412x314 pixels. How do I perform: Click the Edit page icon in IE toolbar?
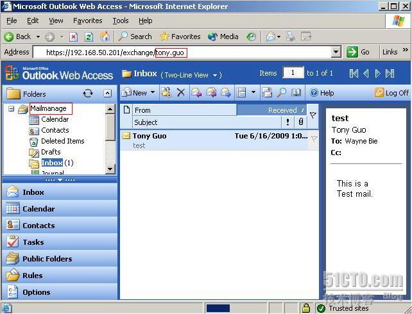pyautogui.click(x=306, y=37)
